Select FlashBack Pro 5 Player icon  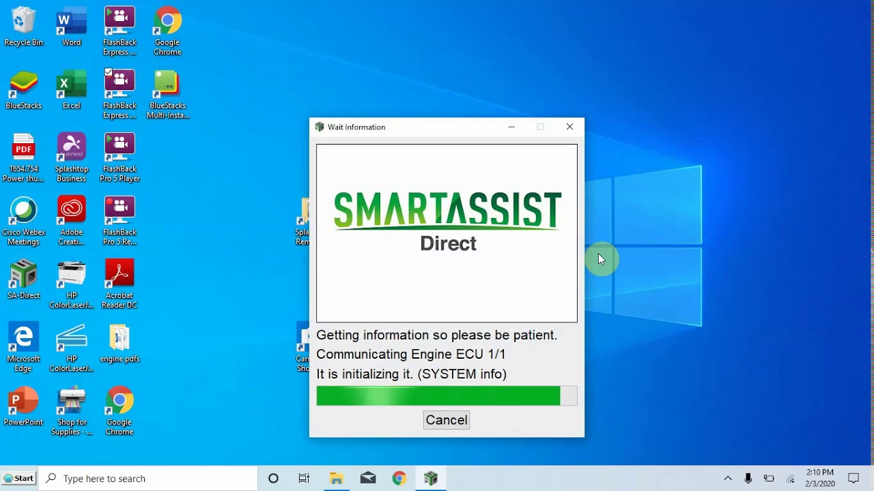(119, 158)
